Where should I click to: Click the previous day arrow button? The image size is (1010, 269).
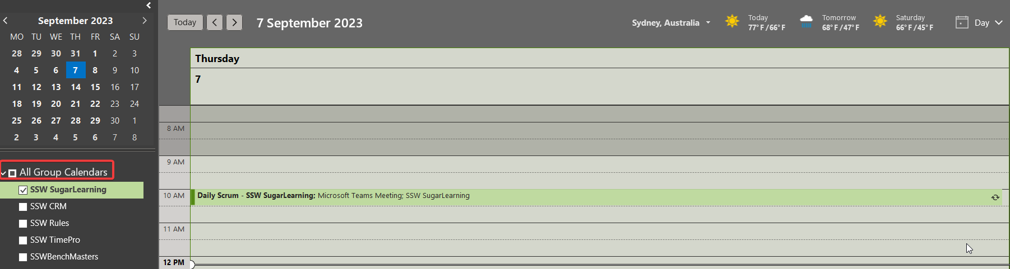click(215, 22)
